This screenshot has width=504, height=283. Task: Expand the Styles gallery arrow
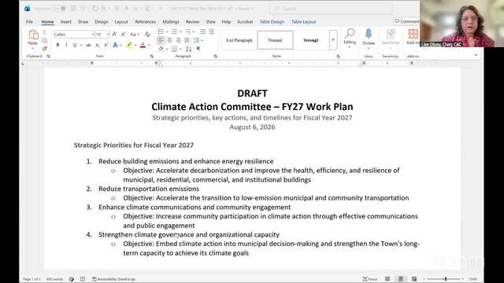[x=333, y=40]
